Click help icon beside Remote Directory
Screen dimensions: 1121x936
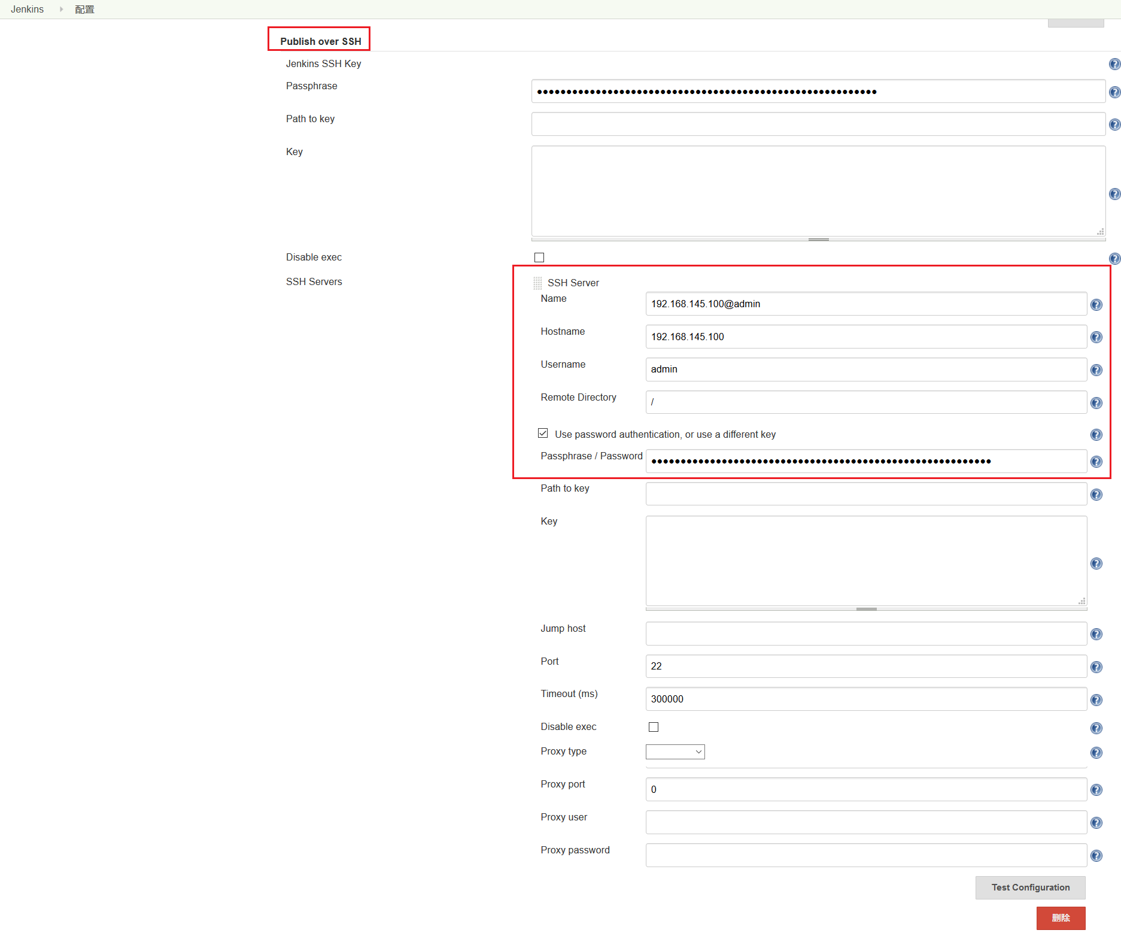[1096, 403]
